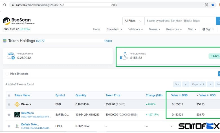Click the SafeMoon 127.17% change value
Screen dimensions: 220x133
[152, 115]
